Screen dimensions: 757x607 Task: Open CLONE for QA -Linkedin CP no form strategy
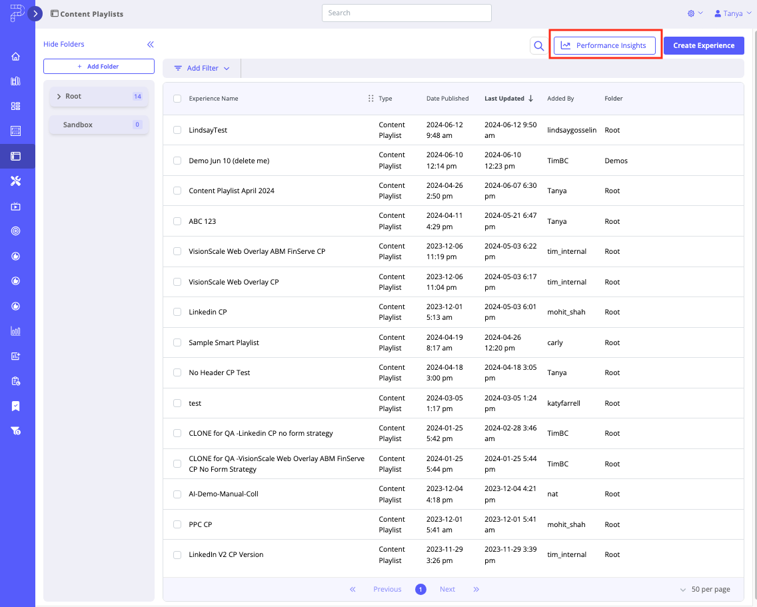pos(261,434)
